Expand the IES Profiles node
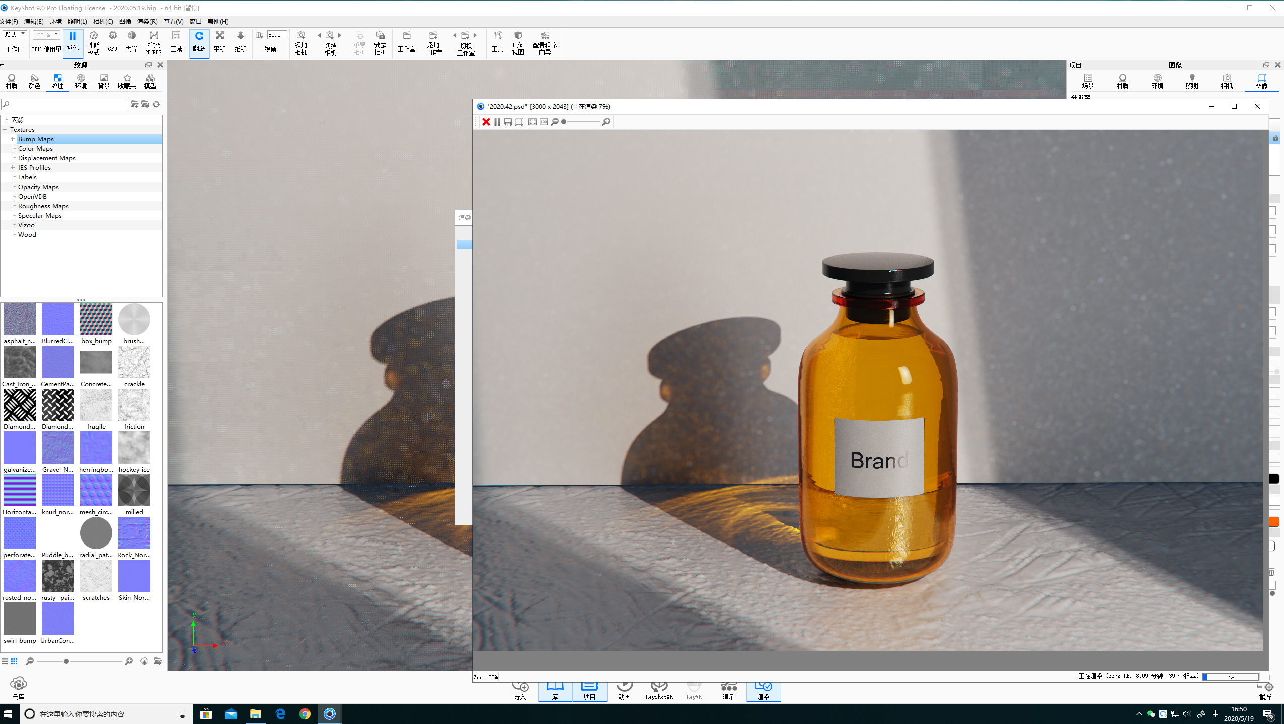The width and height of the screenshot is (1284, 724). (13, 167)
